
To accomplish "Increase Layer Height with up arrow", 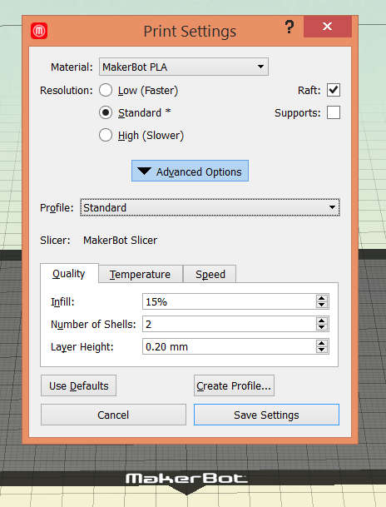I will pos(321,343).
